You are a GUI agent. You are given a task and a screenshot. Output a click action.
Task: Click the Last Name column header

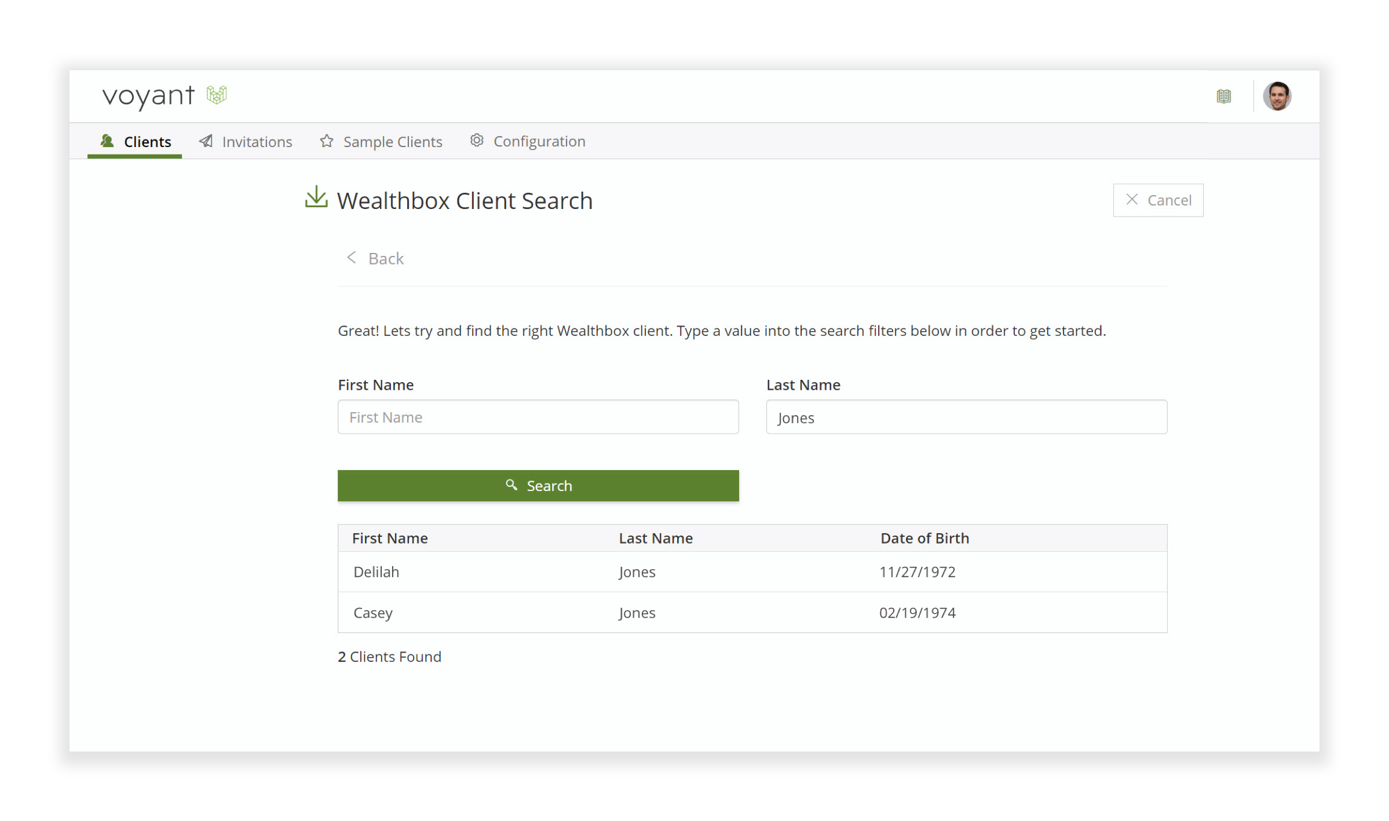tap(656, 538)
